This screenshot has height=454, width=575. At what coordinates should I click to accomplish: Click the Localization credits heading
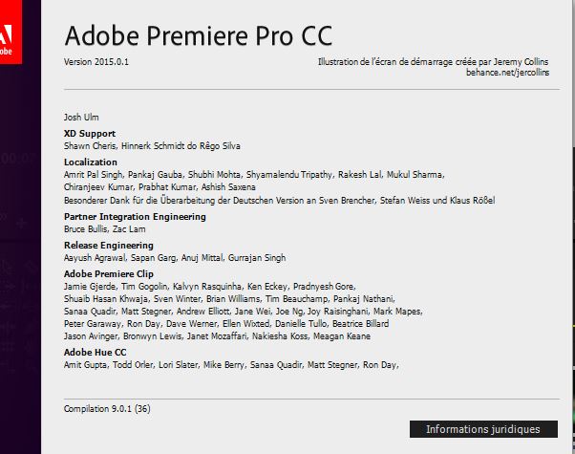[x=91, y=162]
